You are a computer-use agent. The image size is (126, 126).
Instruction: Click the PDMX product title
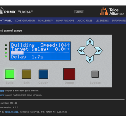coord(10,12)
